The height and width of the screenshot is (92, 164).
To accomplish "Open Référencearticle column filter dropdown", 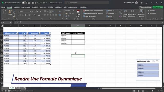I will [17, 33].
